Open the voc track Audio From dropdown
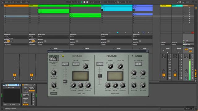The width and height of the screenshot is (198, 111). tap(54, 36)
